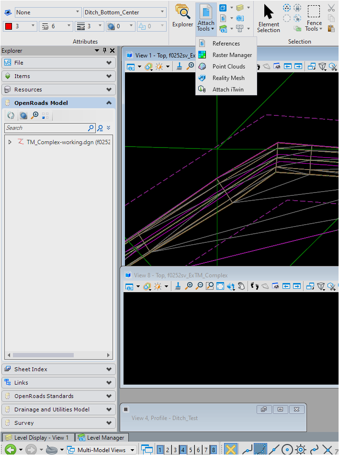Click the zoom magnifier icon in OpenRoads Model toolbar
This screenshot has width=339, height=455.
point(34,115)
